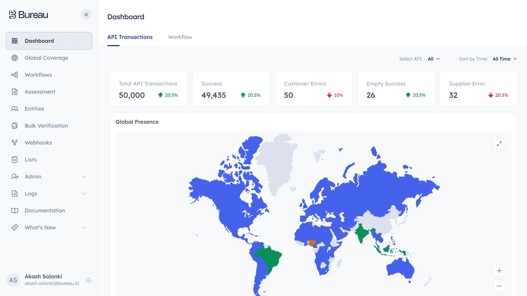
Task: Click the Success value 49,435
Action: [214, 95]
